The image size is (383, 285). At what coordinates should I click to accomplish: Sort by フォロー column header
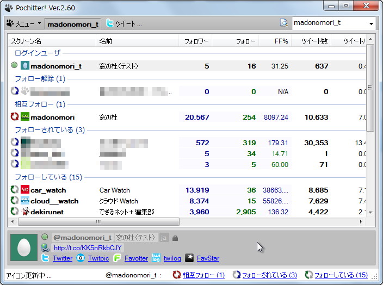click(x=235, y=41)
